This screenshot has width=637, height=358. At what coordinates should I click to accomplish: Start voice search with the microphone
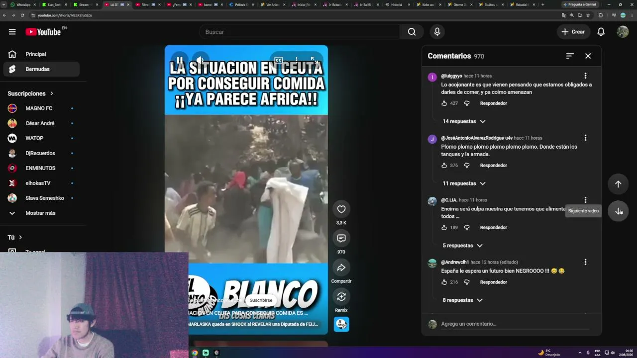click(437, 32)
